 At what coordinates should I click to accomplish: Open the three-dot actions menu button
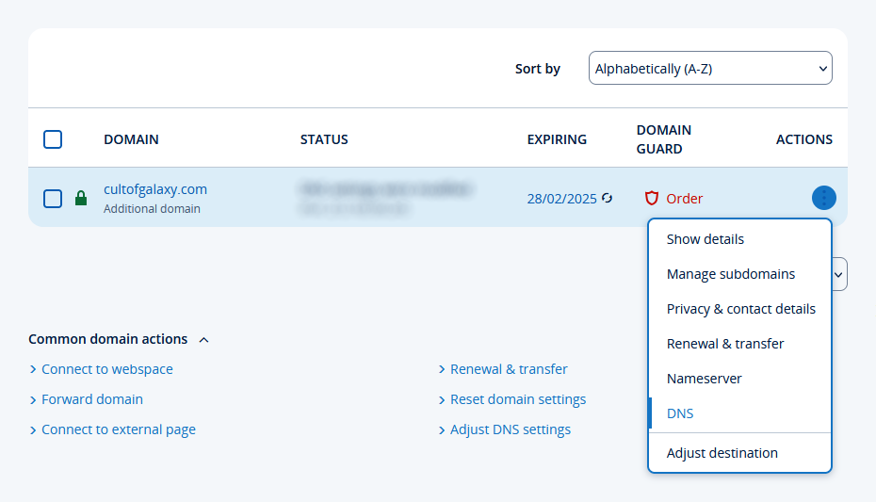pyautogui.click(x=823, y=198)
